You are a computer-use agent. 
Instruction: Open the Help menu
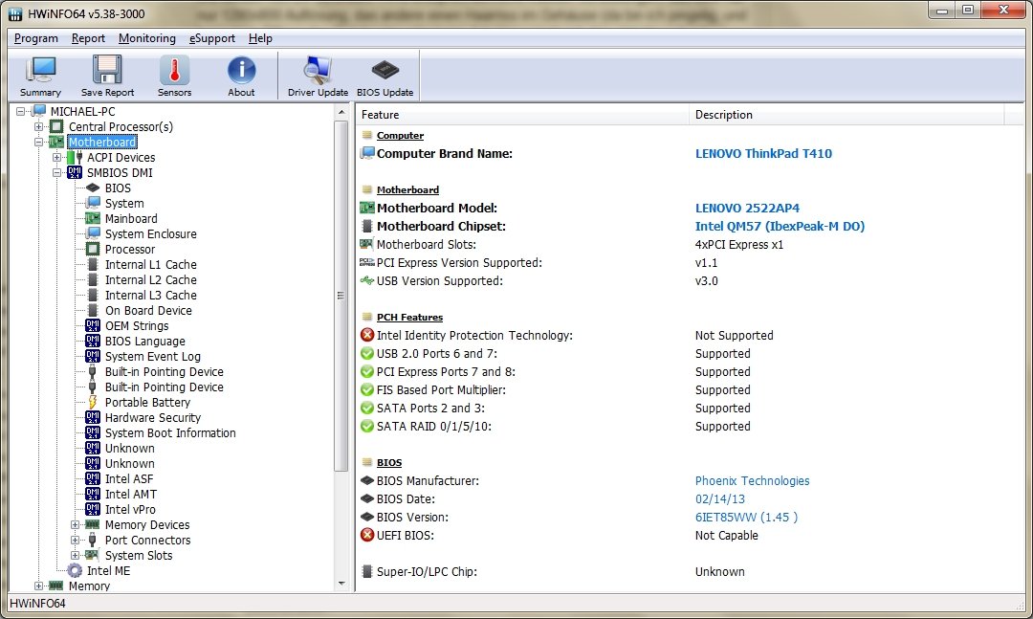point(260,38)
